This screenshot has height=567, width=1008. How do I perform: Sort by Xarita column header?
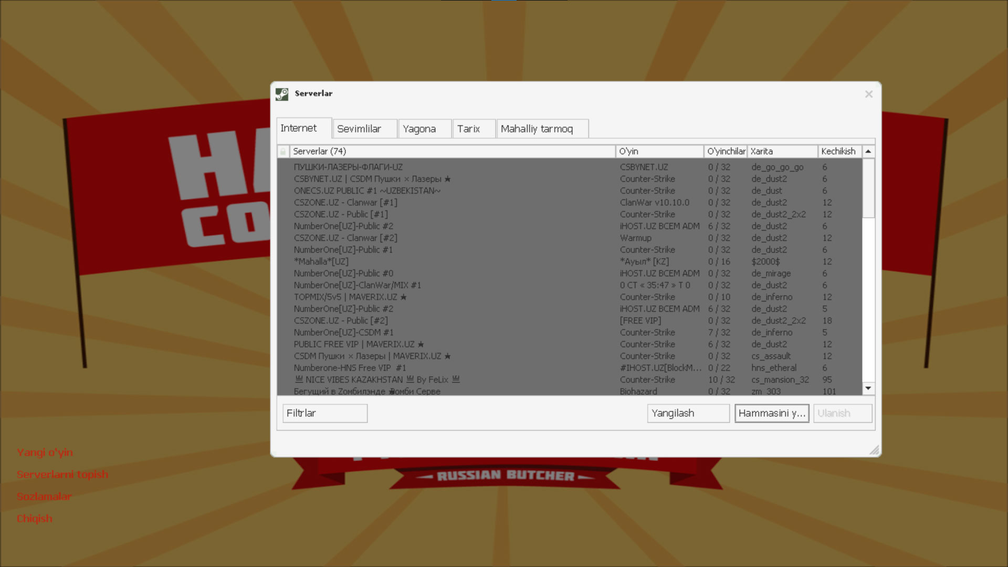point(782,152)
